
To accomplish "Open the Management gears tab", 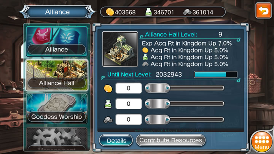I will [x=57, y=139].
